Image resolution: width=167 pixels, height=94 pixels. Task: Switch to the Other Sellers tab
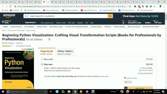[x=65, y=52]
